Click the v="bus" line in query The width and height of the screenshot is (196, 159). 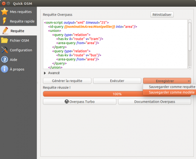tap(79, 55)
